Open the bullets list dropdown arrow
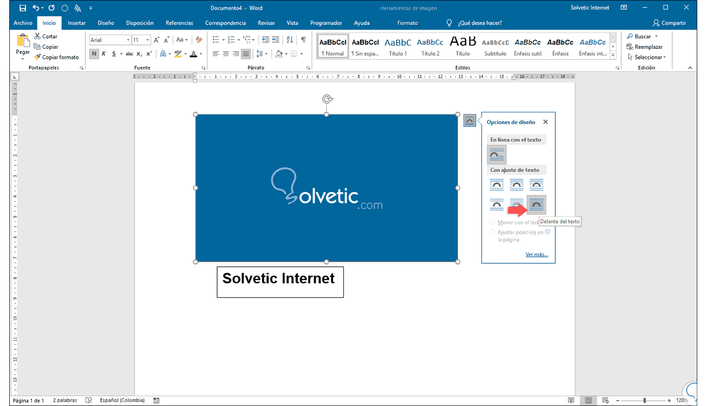The height and width of the screenshot is (406, 707). (x=223, y=40)
